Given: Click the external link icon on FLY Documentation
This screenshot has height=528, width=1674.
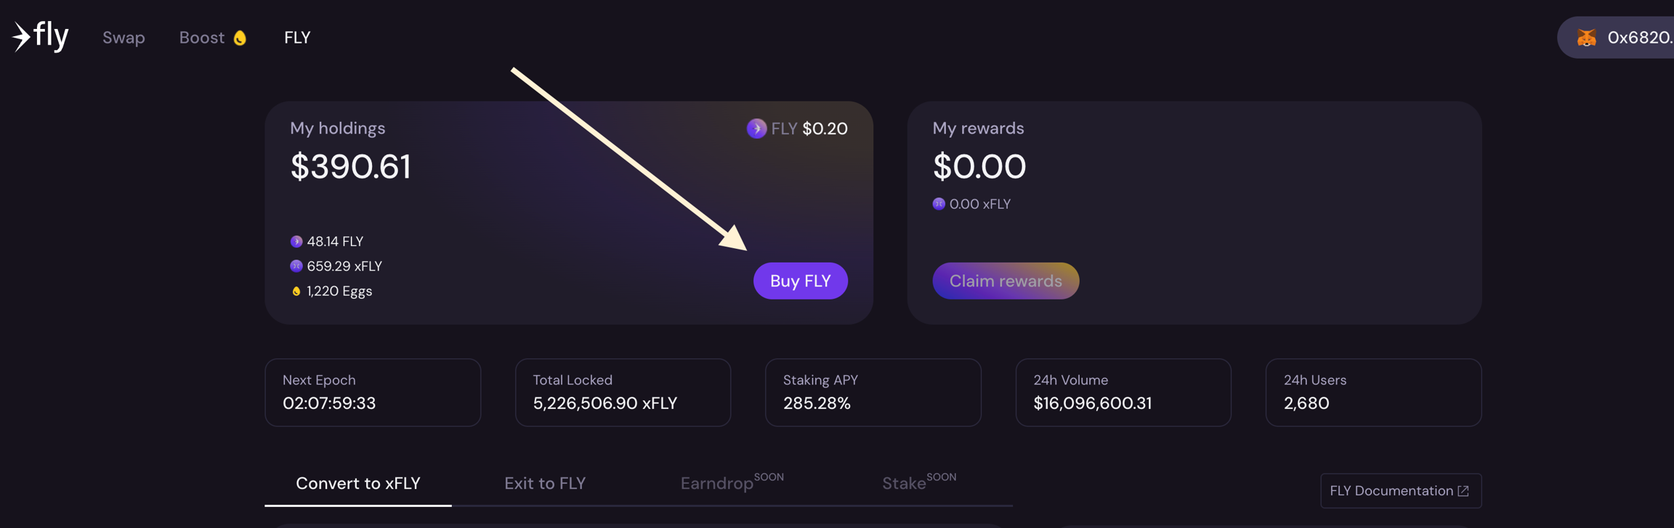Looking at the screenshot, I should click(x=1463, y=491).
